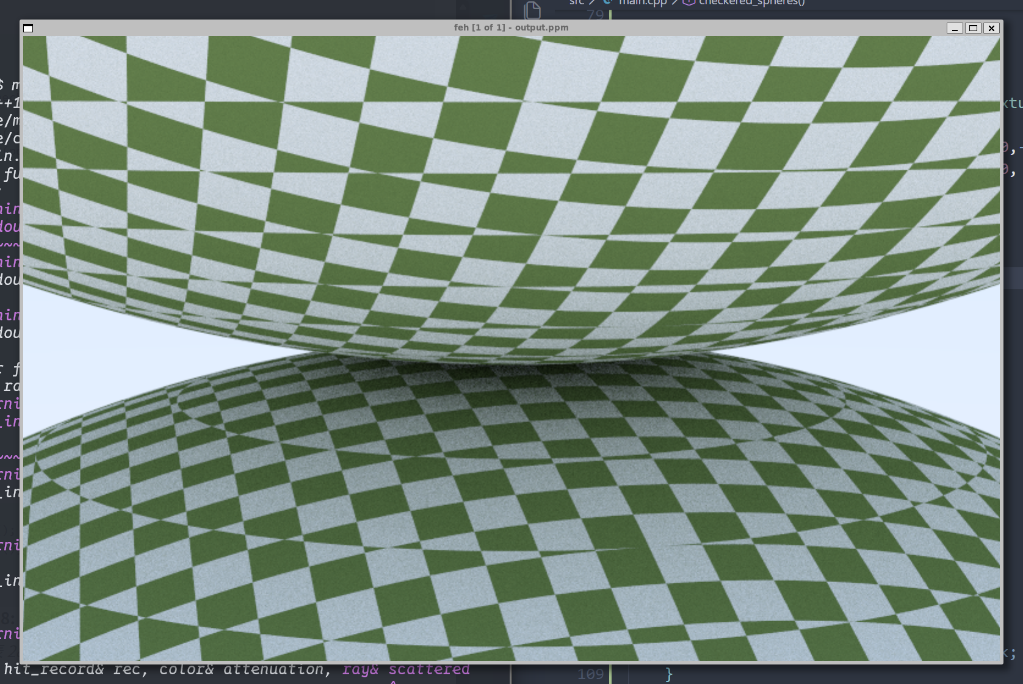
Task: Open the feh window menu icon
Action: coord(28,28)
